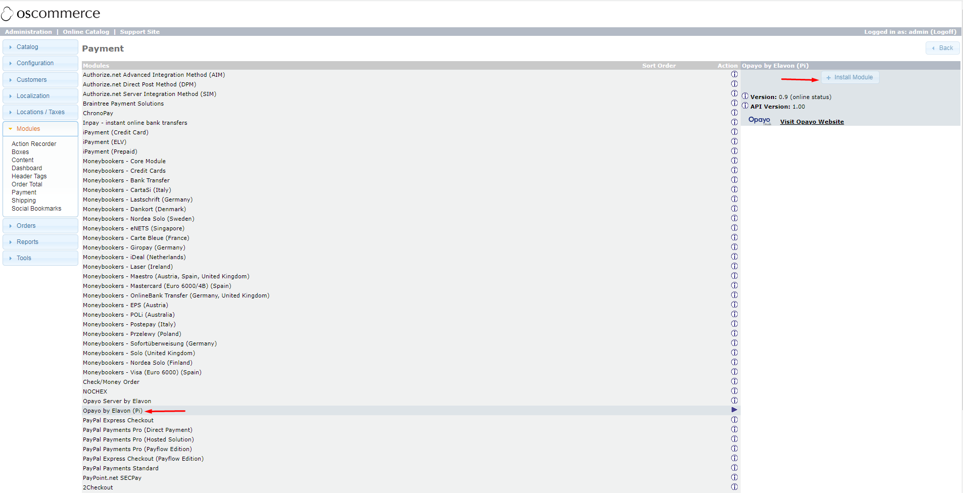The height and width of the screenshot is (493, 963).
Task: Click the info icon for Authorize.net AIM row
Action: pos(734,74)
